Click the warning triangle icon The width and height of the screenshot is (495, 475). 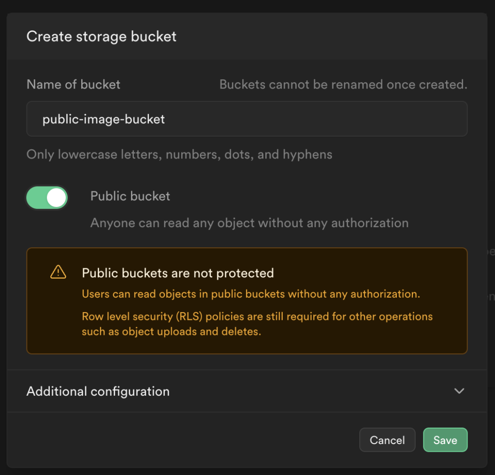pyautogui.click(x=58, y=273)
